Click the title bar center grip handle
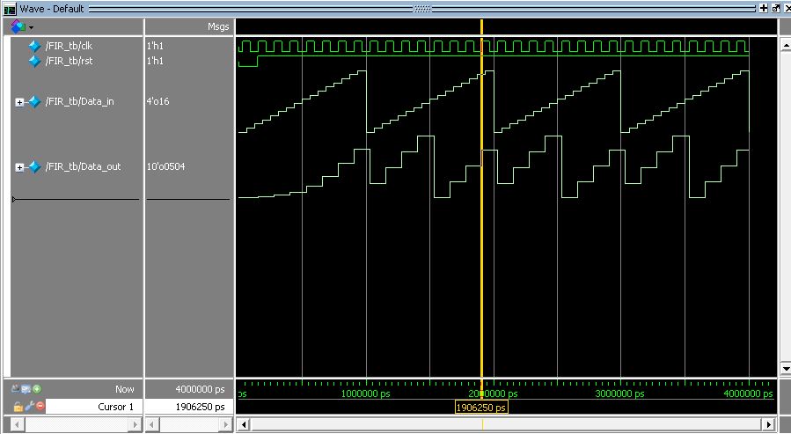This screenshot has height=434, width=791. click(422, 9)
